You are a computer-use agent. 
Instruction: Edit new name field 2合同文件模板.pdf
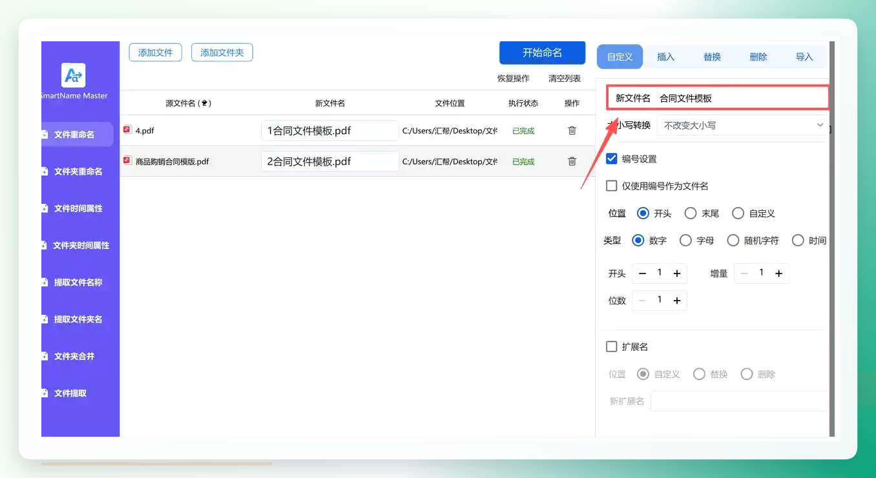coord(330,161)
